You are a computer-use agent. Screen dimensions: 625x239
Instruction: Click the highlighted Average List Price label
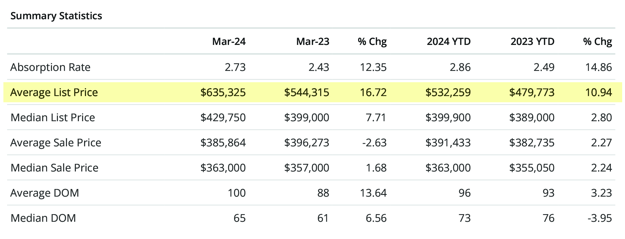[x=54, y=92]
